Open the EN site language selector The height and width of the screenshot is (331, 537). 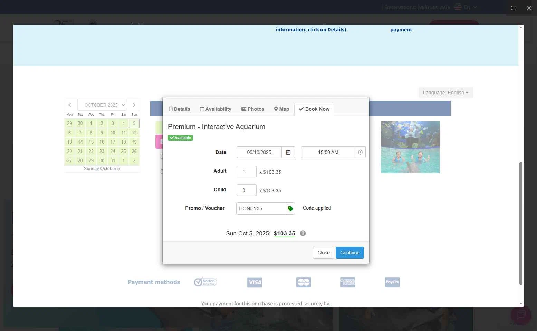coord(466,7)
